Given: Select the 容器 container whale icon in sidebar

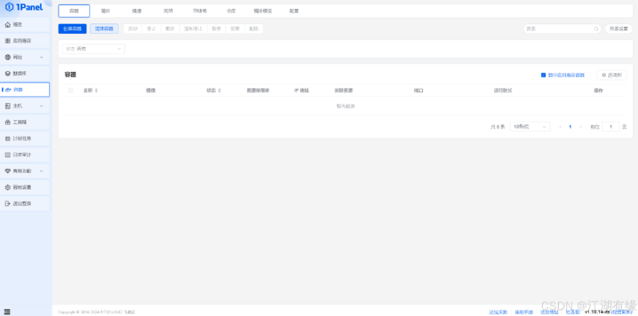Looking at the screenshot, I should pos(8,90).
